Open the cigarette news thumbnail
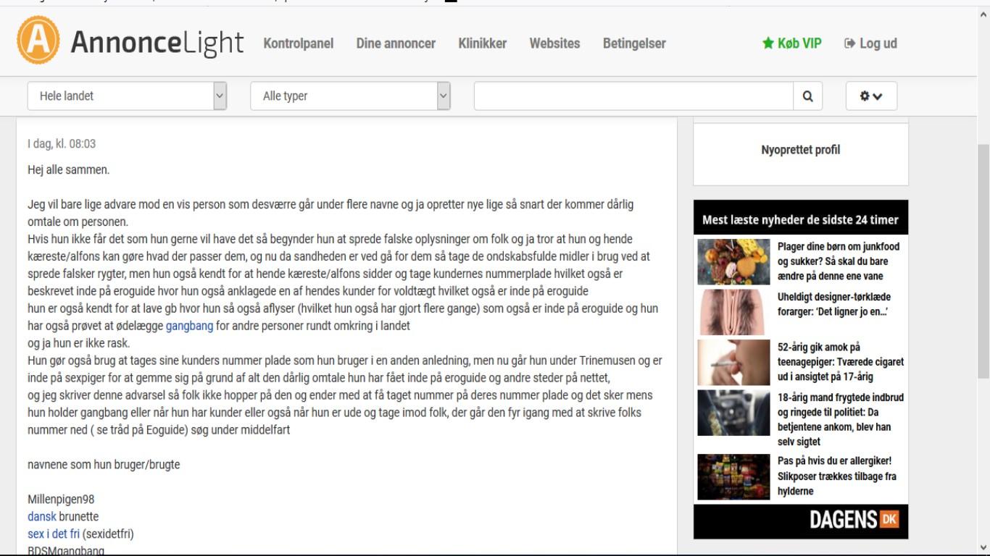 [733, 362]
